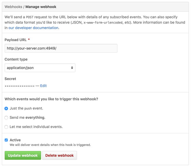Click the Payload URL label
Screen dimensions: 191x167
coord(16,40)
